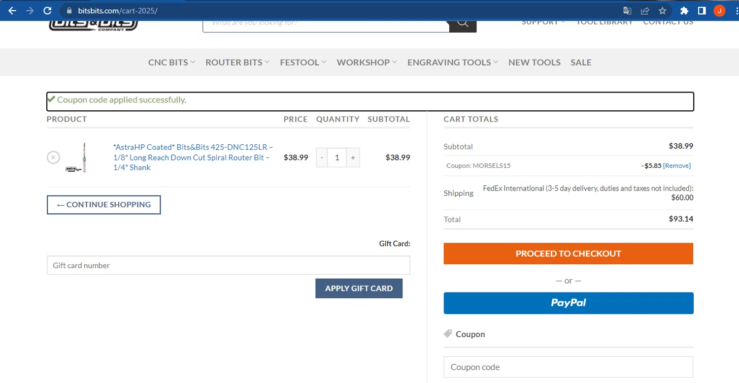This screenshot has height=383, width=739.
Task: Open browser extensions puzzle icon
Action: (684, 10)
